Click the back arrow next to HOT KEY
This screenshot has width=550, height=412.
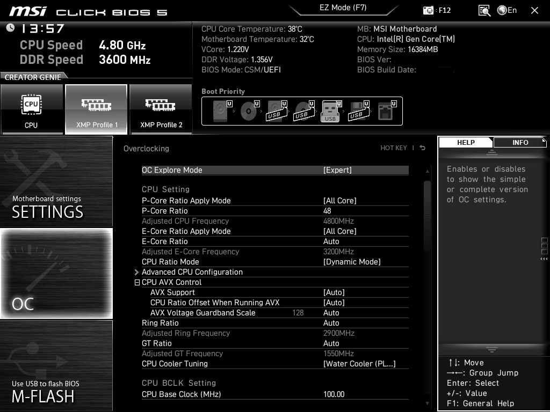(x=423, y=148)
